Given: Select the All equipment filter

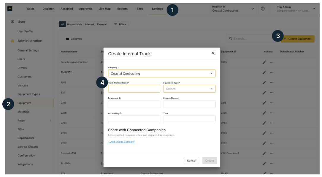Looking at the screenshot, I should 62,24.
